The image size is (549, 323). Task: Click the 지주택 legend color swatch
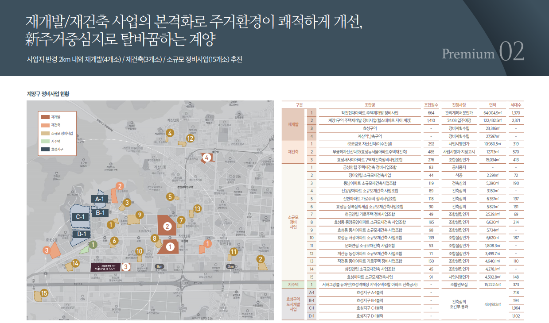pos(45,141)
